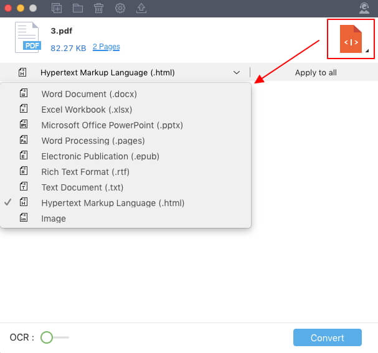
Task: Toggle the OCR switch on
Action: pos(54,337)
